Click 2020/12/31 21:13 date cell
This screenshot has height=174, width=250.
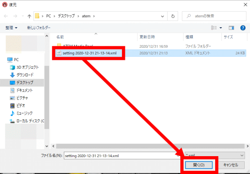(x=154, y=53)
